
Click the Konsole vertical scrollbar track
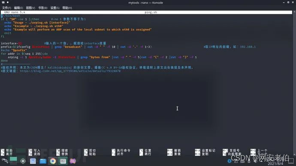tap(294, 83)
